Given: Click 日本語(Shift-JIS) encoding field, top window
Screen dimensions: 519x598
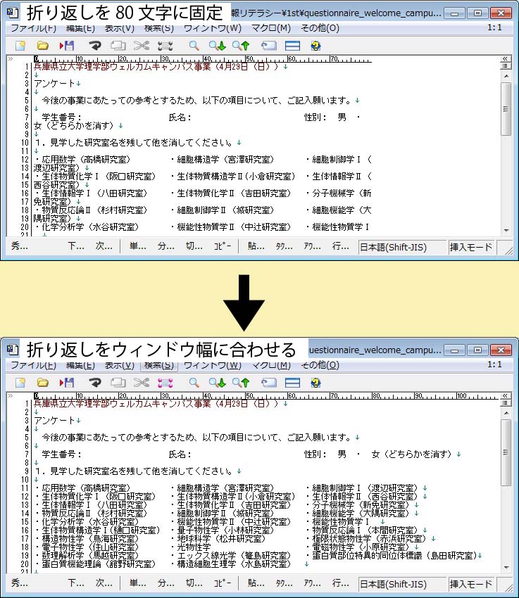Looking at the screenshot, I should [402, 247].
